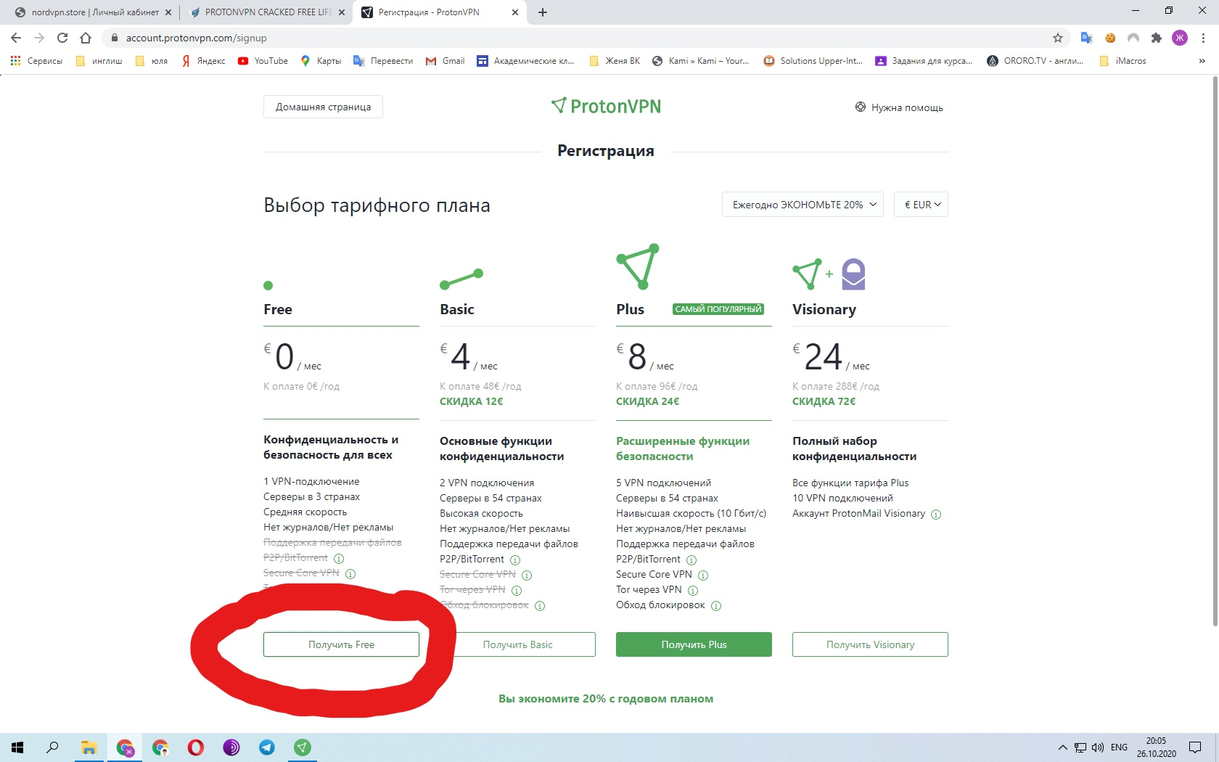Open Solutions Upper-Int... bookmark

coord(813,61)
